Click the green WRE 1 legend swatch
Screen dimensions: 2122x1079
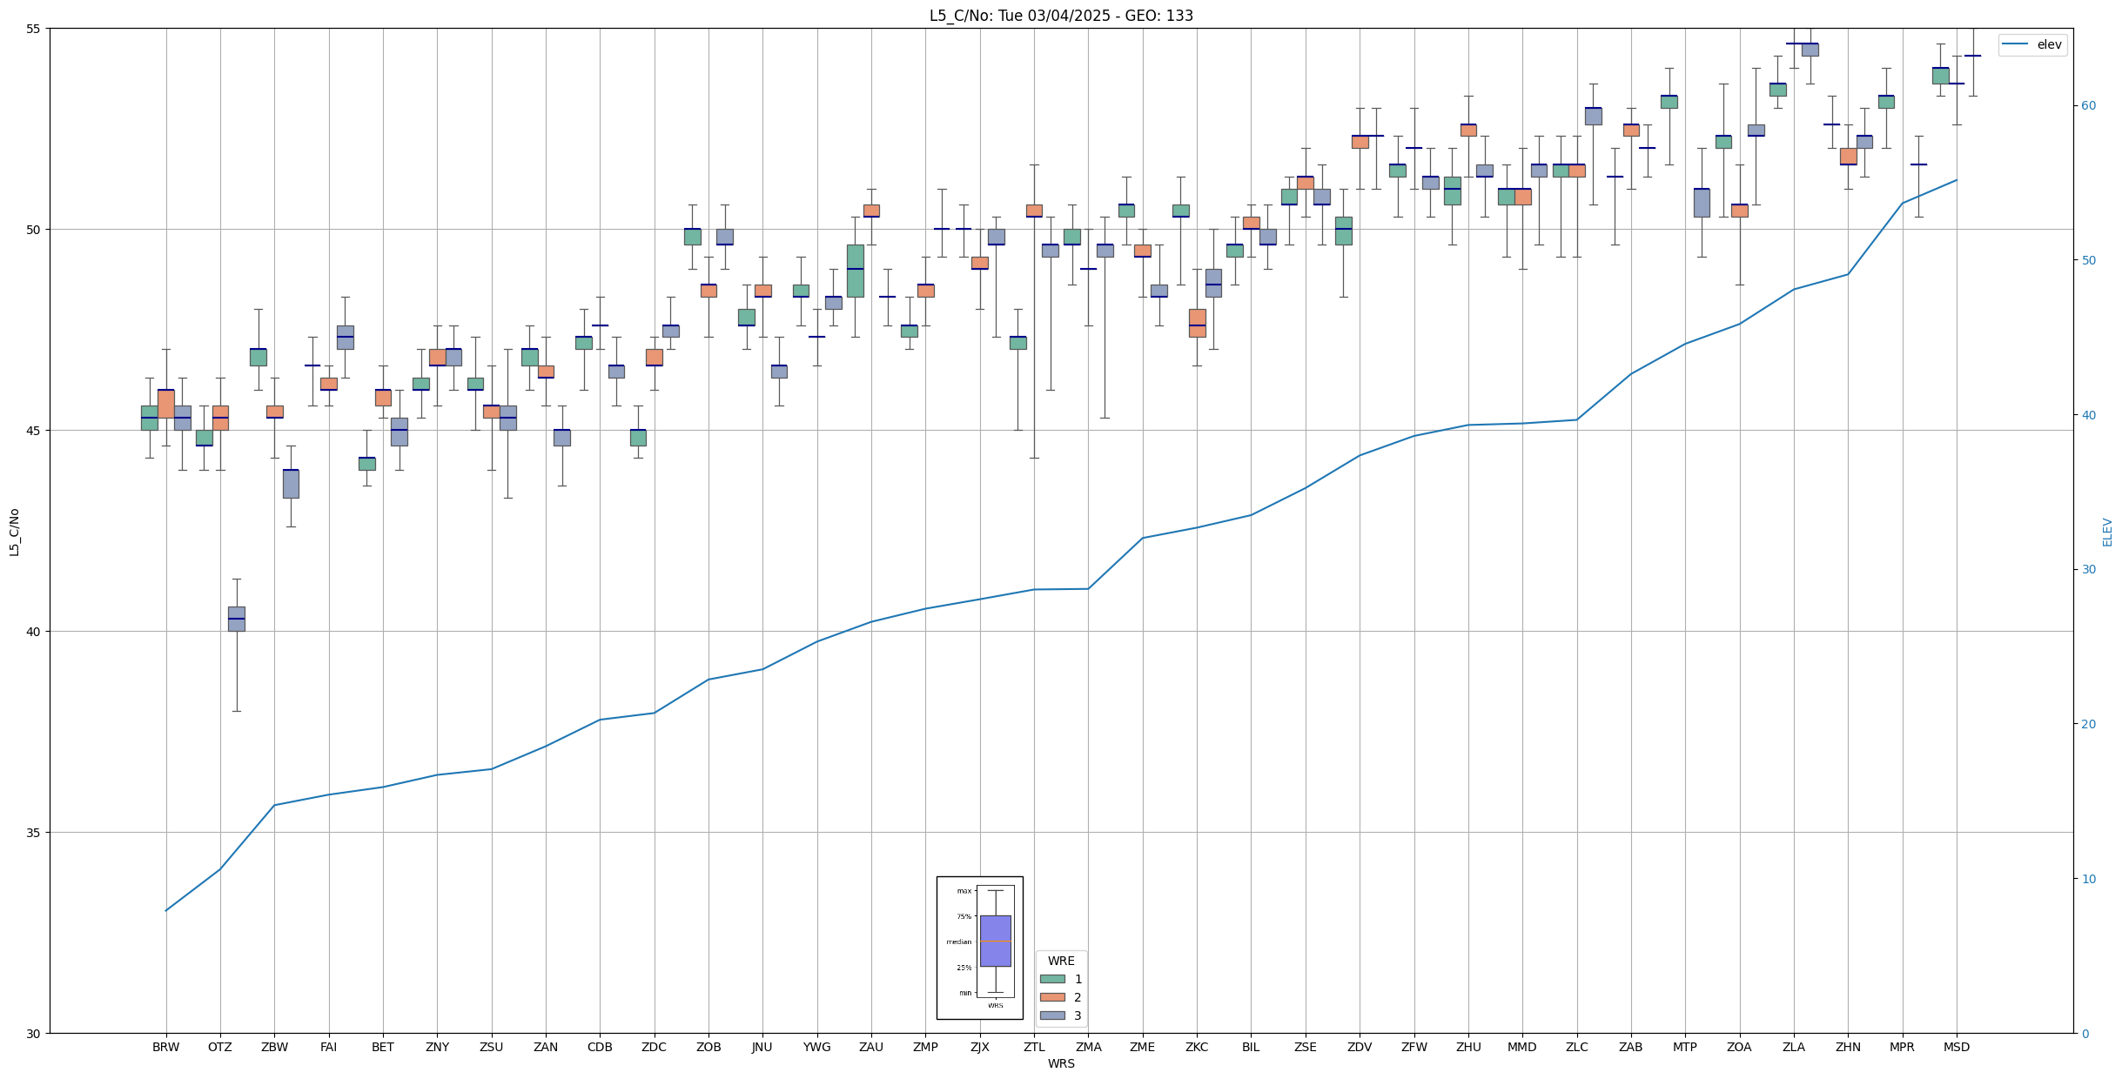point(1051,979)
